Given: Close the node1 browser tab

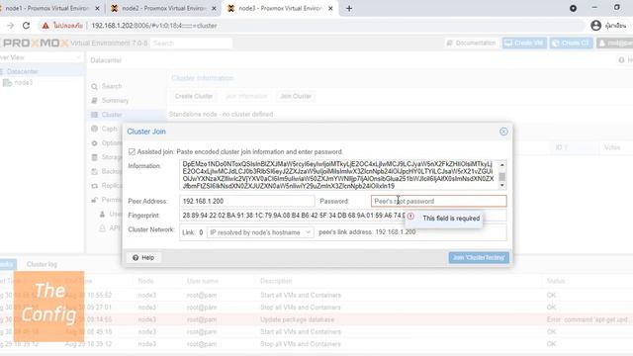Looking at the screenshot, I should (x=97, y=8).
